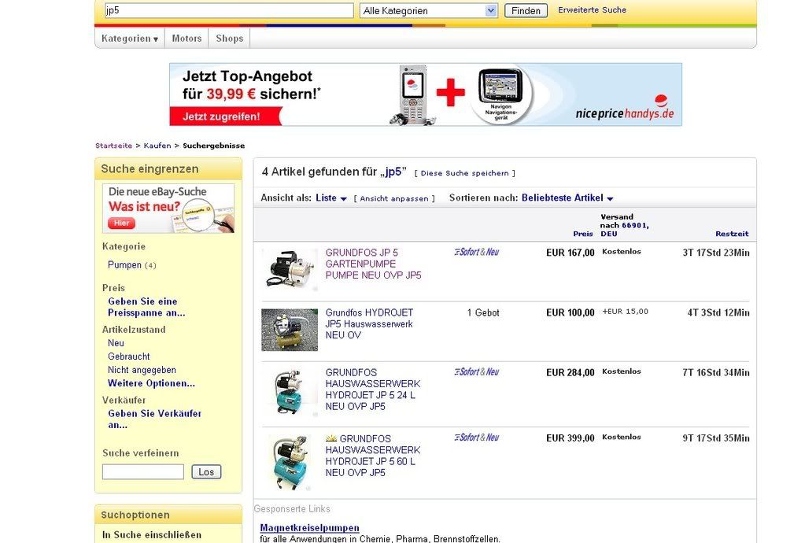Filter by Neu condition
The height and width of the screenshot is (543, 805).
point(116,343)
